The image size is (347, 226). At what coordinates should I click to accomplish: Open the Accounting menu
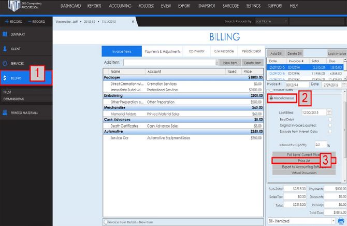click(120, 6)
